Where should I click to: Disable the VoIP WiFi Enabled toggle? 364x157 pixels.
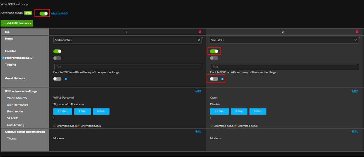pos(214,51)
